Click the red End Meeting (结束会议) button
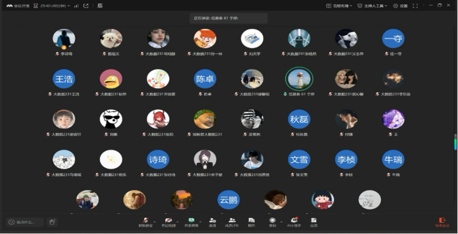The image size is (458, 234). pyautogui.click(x=442, y=222)
